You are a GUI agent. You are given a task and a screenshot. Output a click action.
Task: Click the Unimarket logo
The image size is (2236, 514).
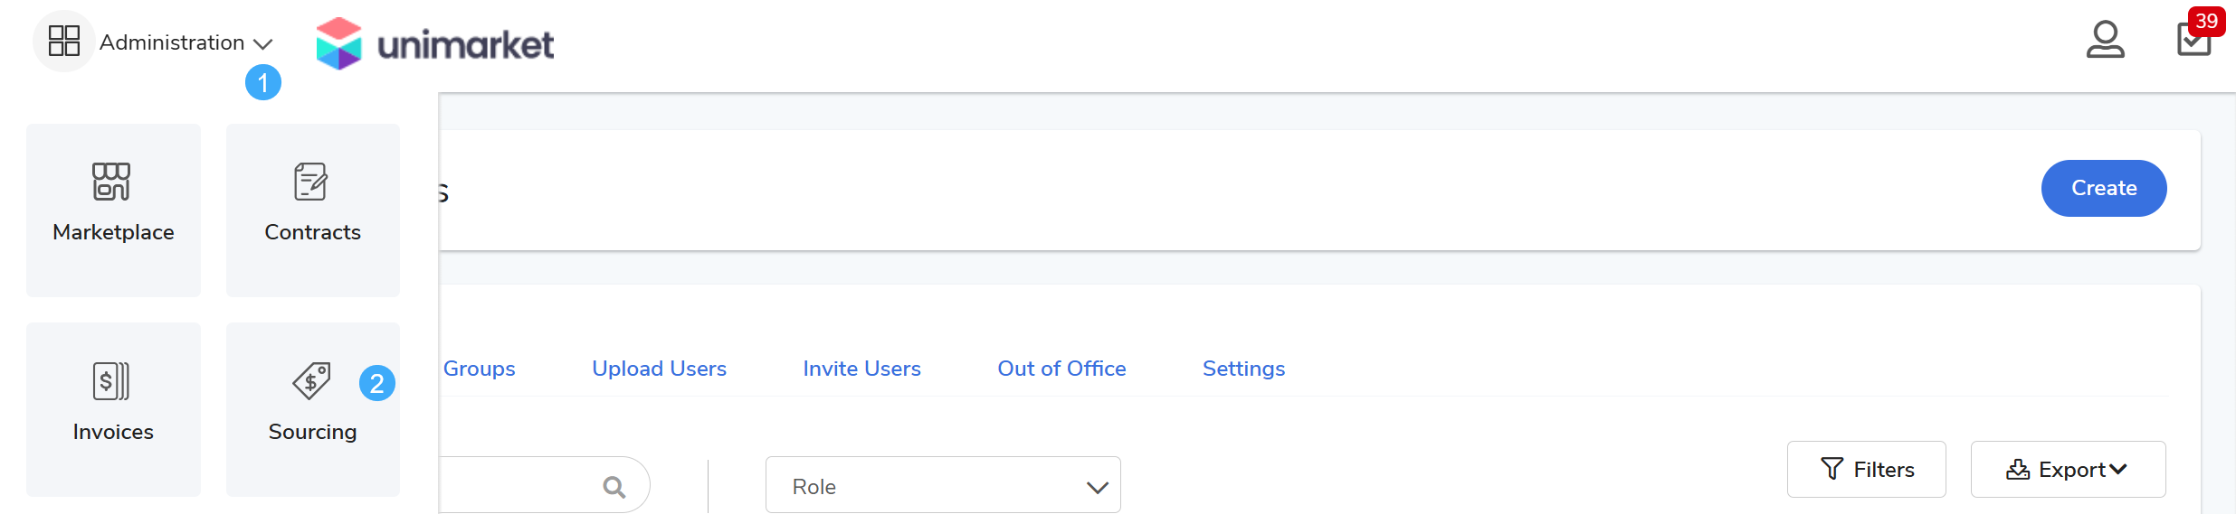coord(435,43)
